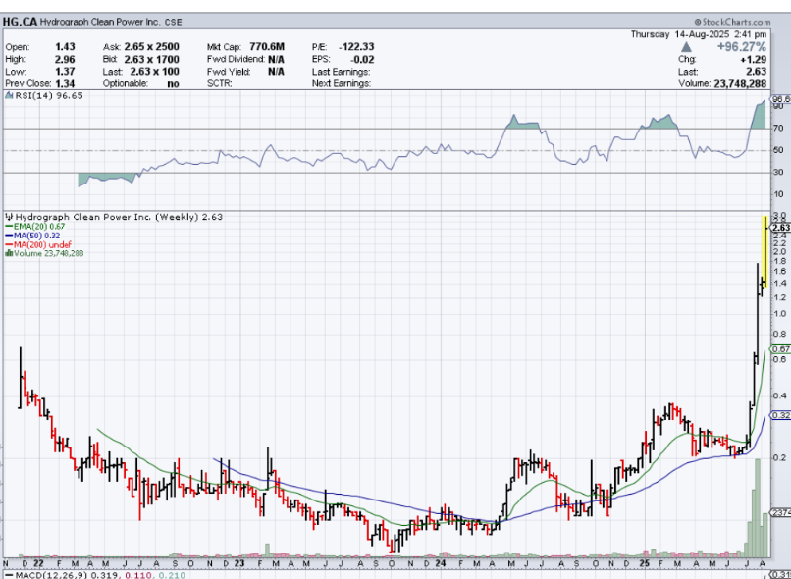Image resolution: width=791 pixels, height=579 pixels.
Task: Click the 0.32 MA value tag on axis
Action: pyautogui.click(x=780, y=415)
